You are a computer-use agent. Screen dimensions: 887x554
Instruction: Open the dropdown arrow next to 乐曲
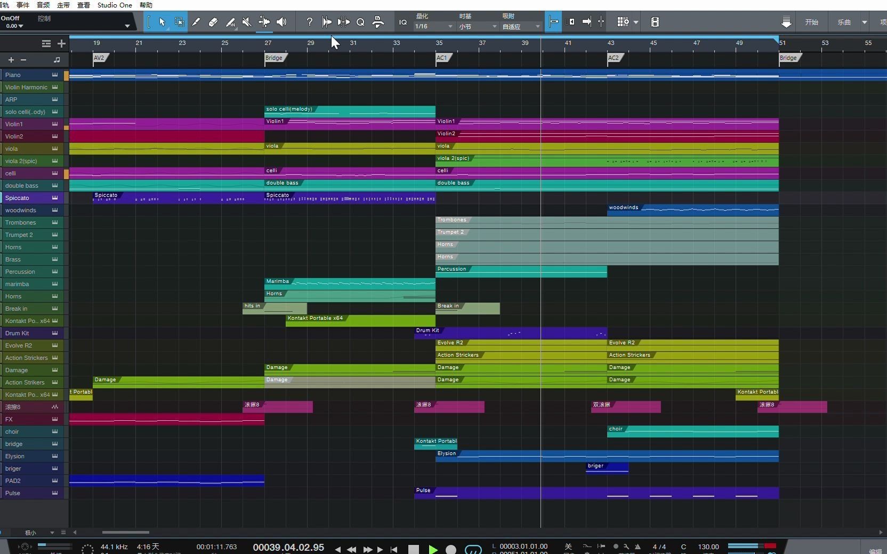pos(865,22)
